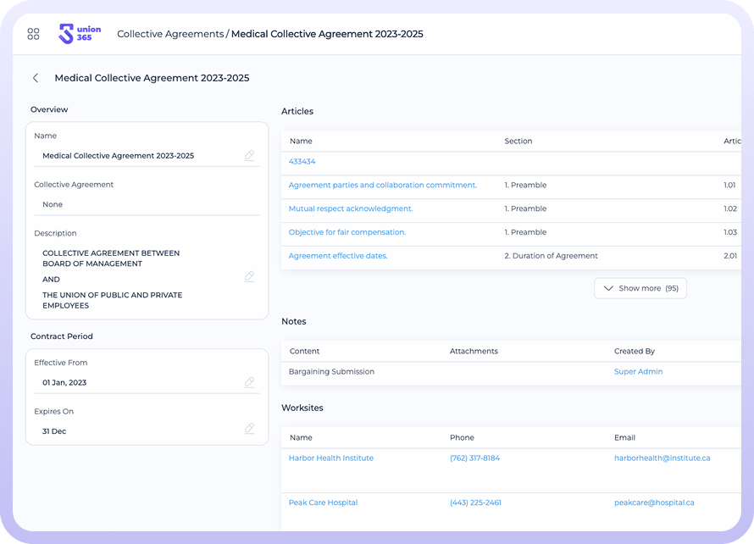This screenshot has width=754, height=544.
Task: Open Mutual respect acknowledgment article
Action: click(x=351, y=209)
